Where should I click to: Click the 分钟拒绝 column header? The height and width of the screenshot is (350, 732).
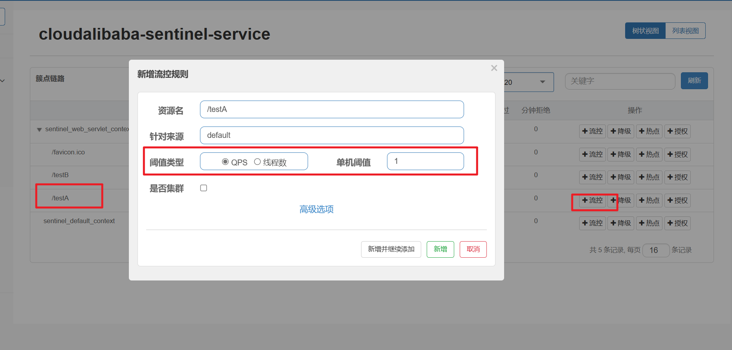pos(536,110)
